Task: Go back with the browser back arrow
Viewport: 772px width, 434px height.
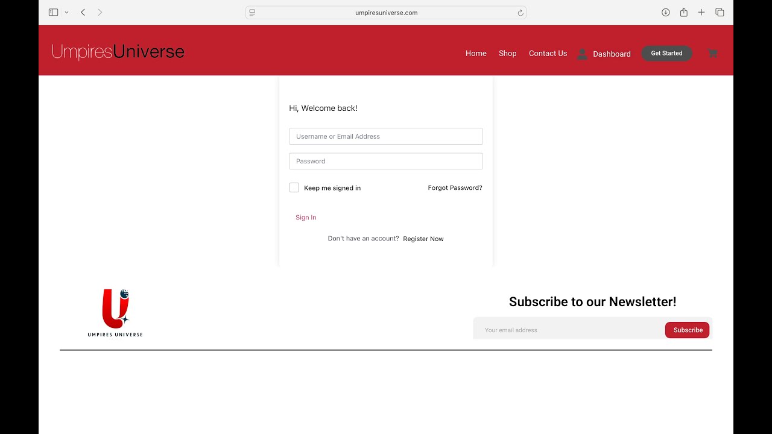Action: click(x=83, y=12)
